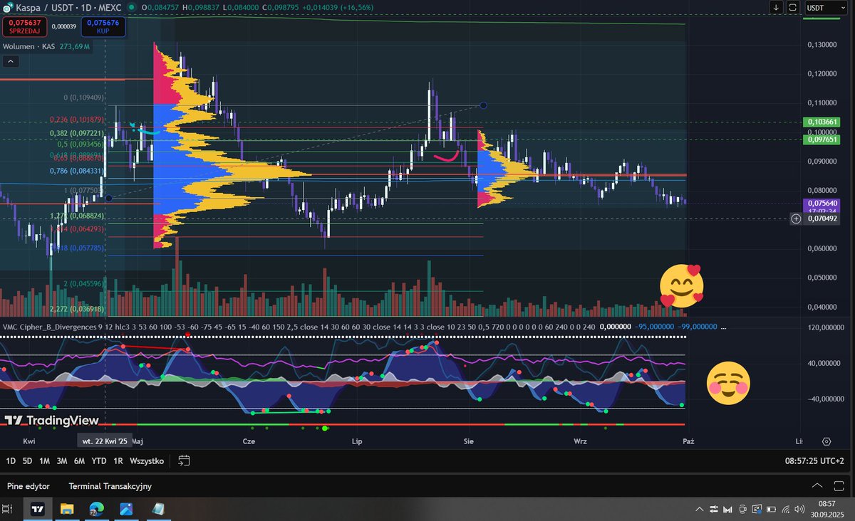Collapse the Wolumen pane using the chevron arrow
Screen dimensions: 855x521
tap(10, 61)
